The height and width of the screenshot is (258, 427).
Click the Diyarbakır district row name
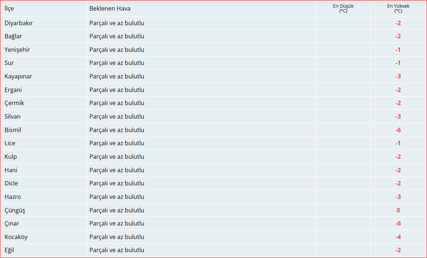click(x=19, y=23)
